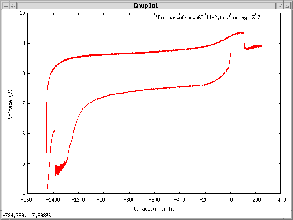Click the 400 tick label on x-axis
The width and height of the screenshot is (293, 220).
(x=281, y=200)
